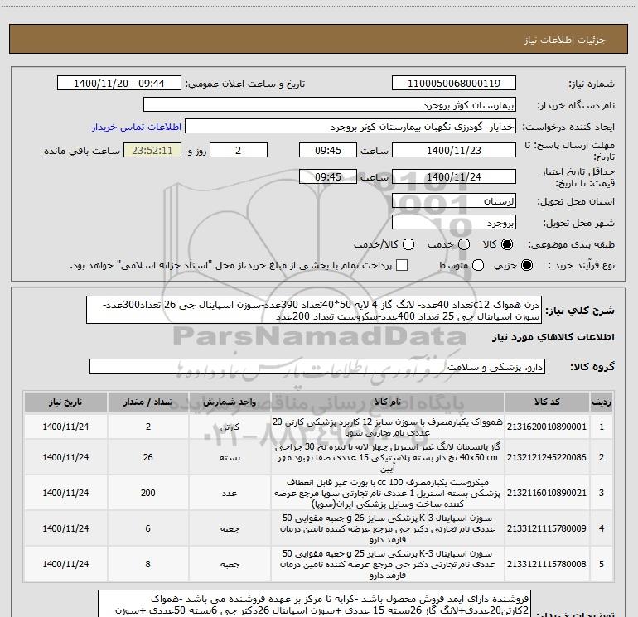Select the کالا radio button
Screen dimensions: 638x617
507,244
